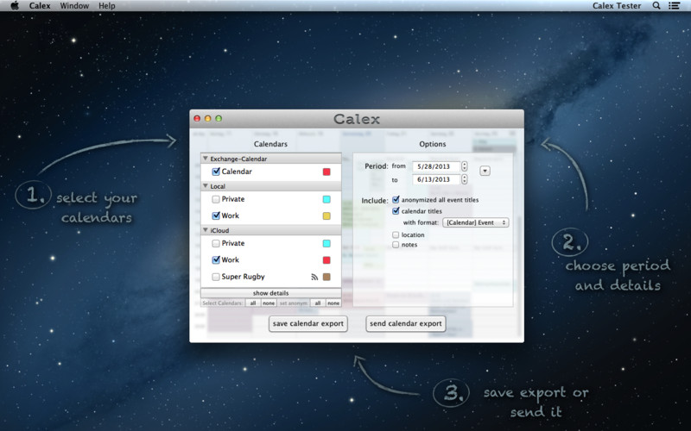Viewport: 691px width, 431px height.
Task: Open the Apple menu
Action: 15,6
